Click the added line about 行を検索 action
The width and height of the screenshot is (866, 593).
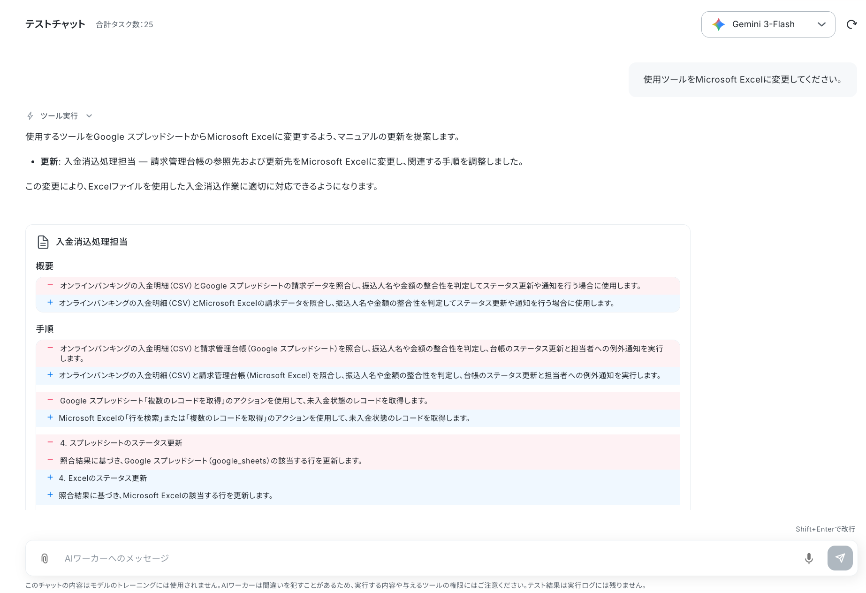358,418
